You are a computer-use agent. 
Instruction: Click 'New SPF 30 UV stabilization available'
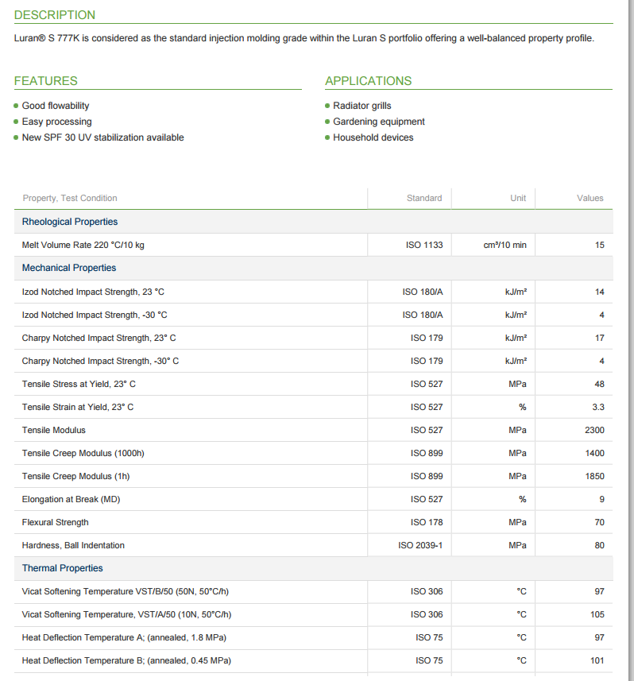(x=103, y=137)
